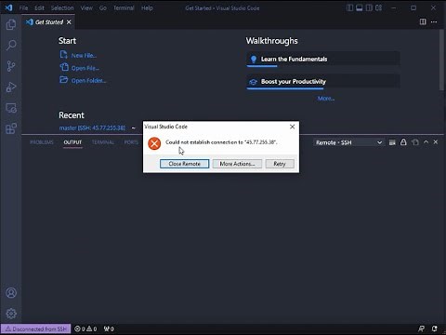Open Boost your Productivity walkthrough
Image resolution: width=446 pixels, height=335 pixels.
point(323,82)
